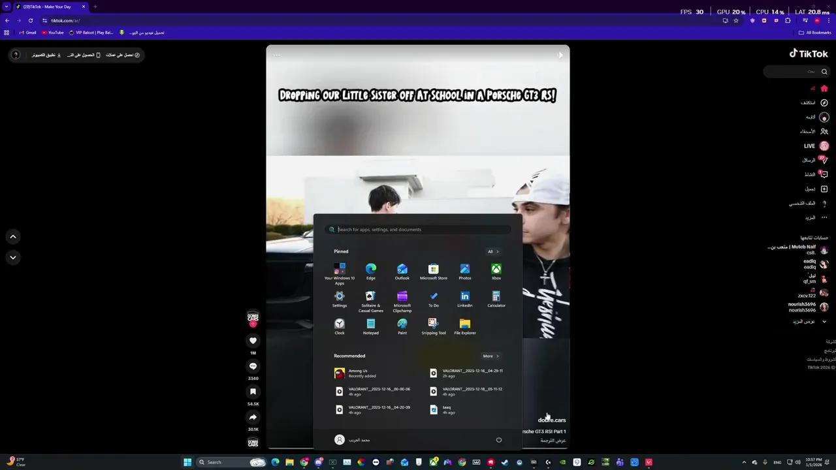Open Snipping Tool
The image size is (836, 470).
tap(434, 326)
